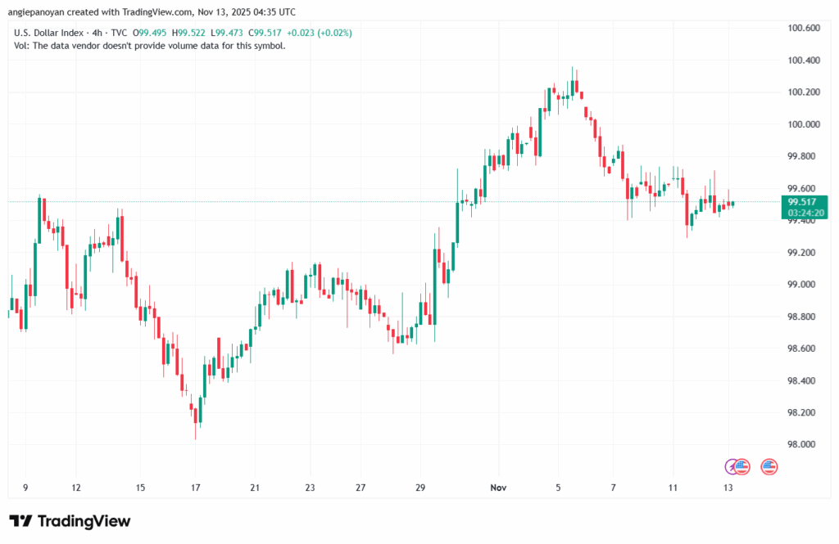Click the 13 date on time axis

(729, 488)
